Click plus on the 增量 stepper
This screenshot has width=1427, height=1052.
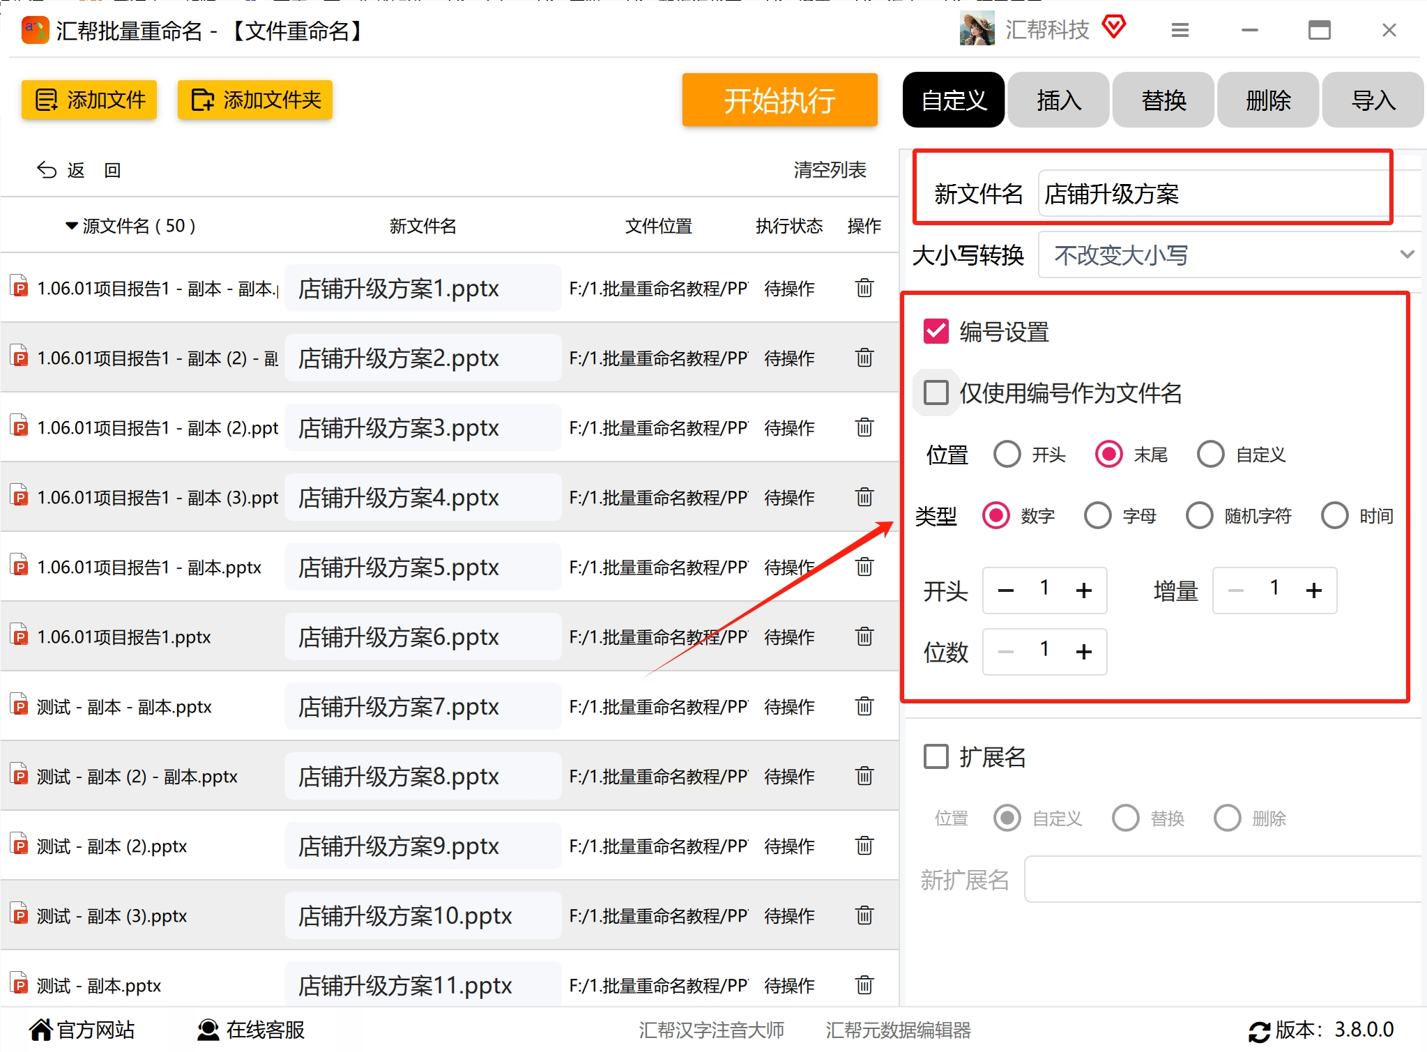(1313, 590)
